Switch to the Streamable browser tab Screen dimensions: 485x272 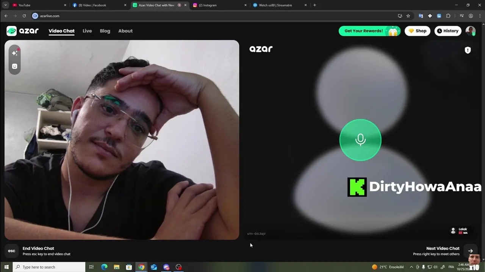click(280, 5)
